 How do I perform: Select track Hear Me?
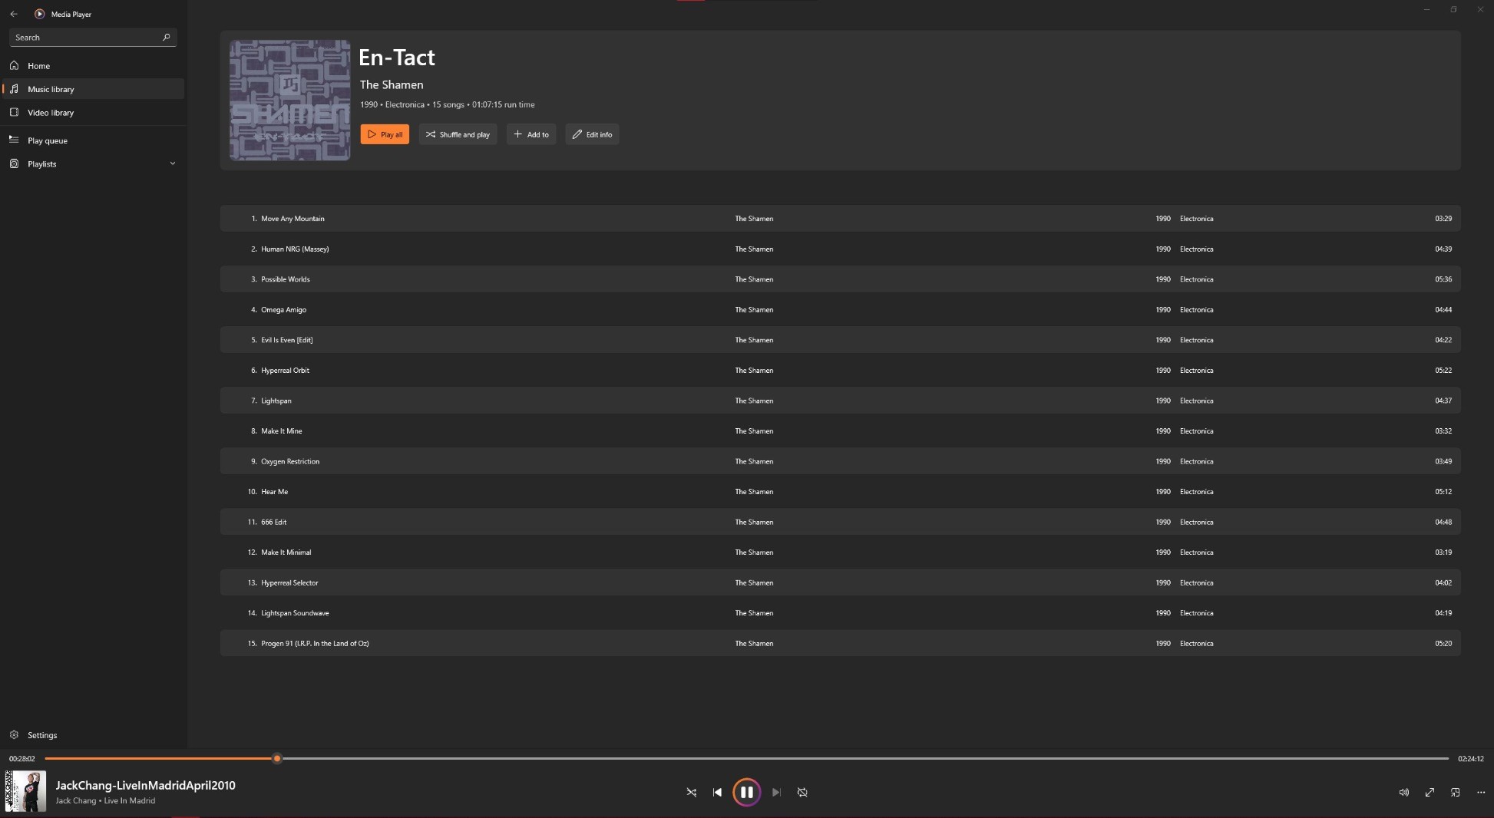[840, 491]
